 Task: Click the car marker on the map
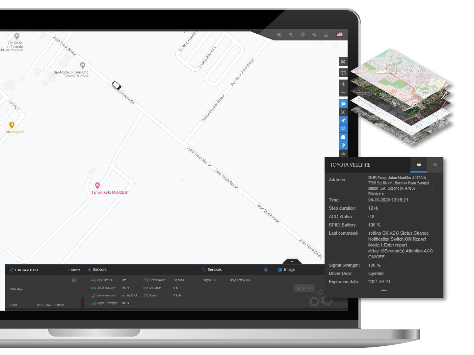pos(116,86)
